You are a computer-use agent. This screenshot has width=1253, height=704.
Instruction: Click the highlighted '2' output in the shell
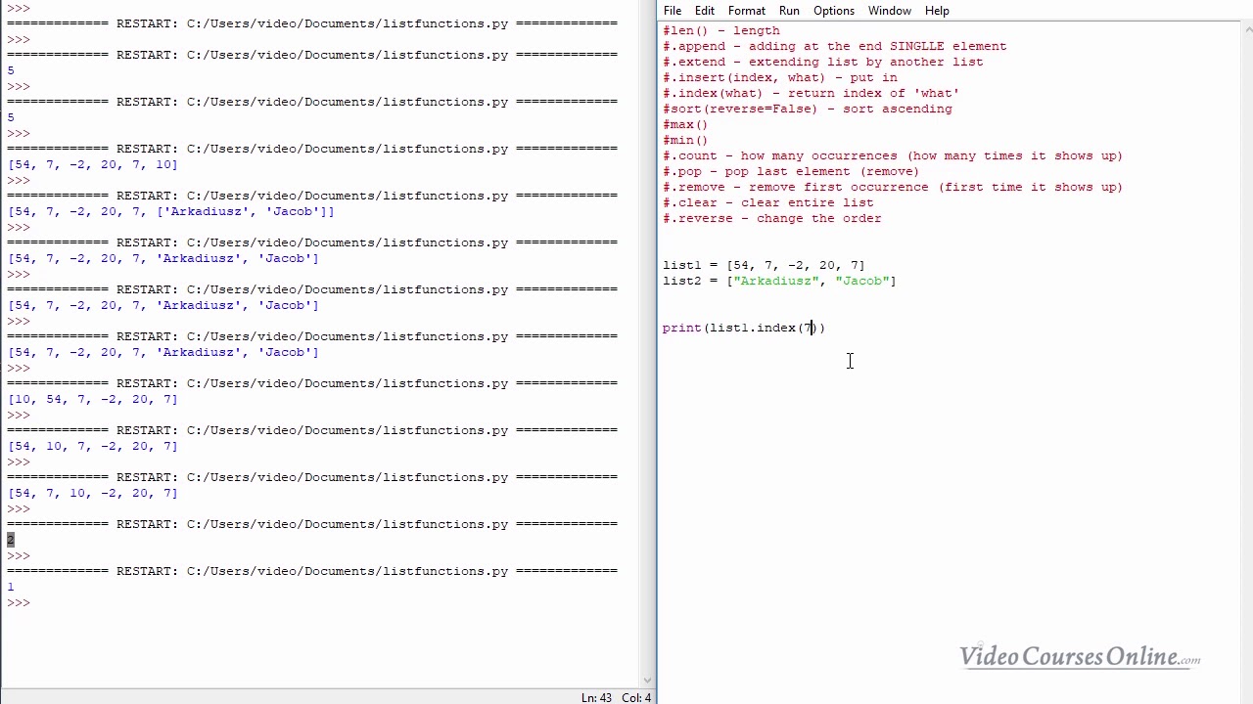click(x=11, y=540)
